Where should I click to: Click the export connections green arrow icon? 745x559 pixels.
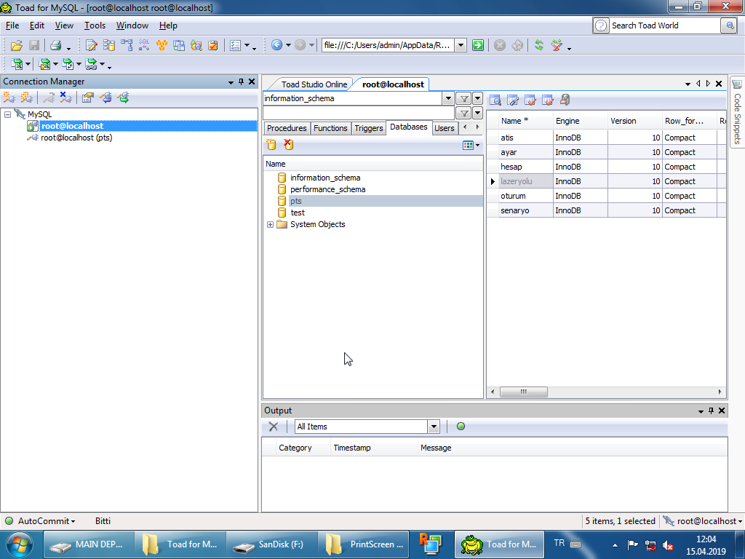click(124, 98)
